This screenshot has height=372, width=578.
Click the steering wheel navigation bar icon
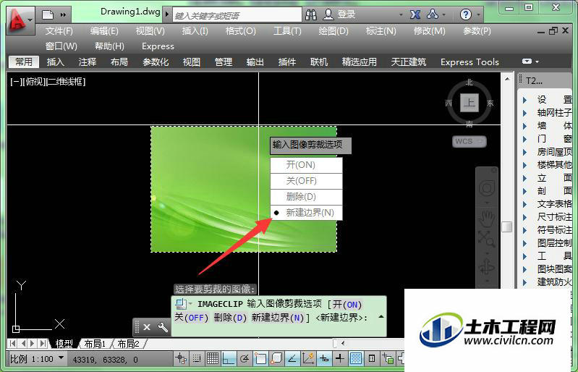click(487, 188)
